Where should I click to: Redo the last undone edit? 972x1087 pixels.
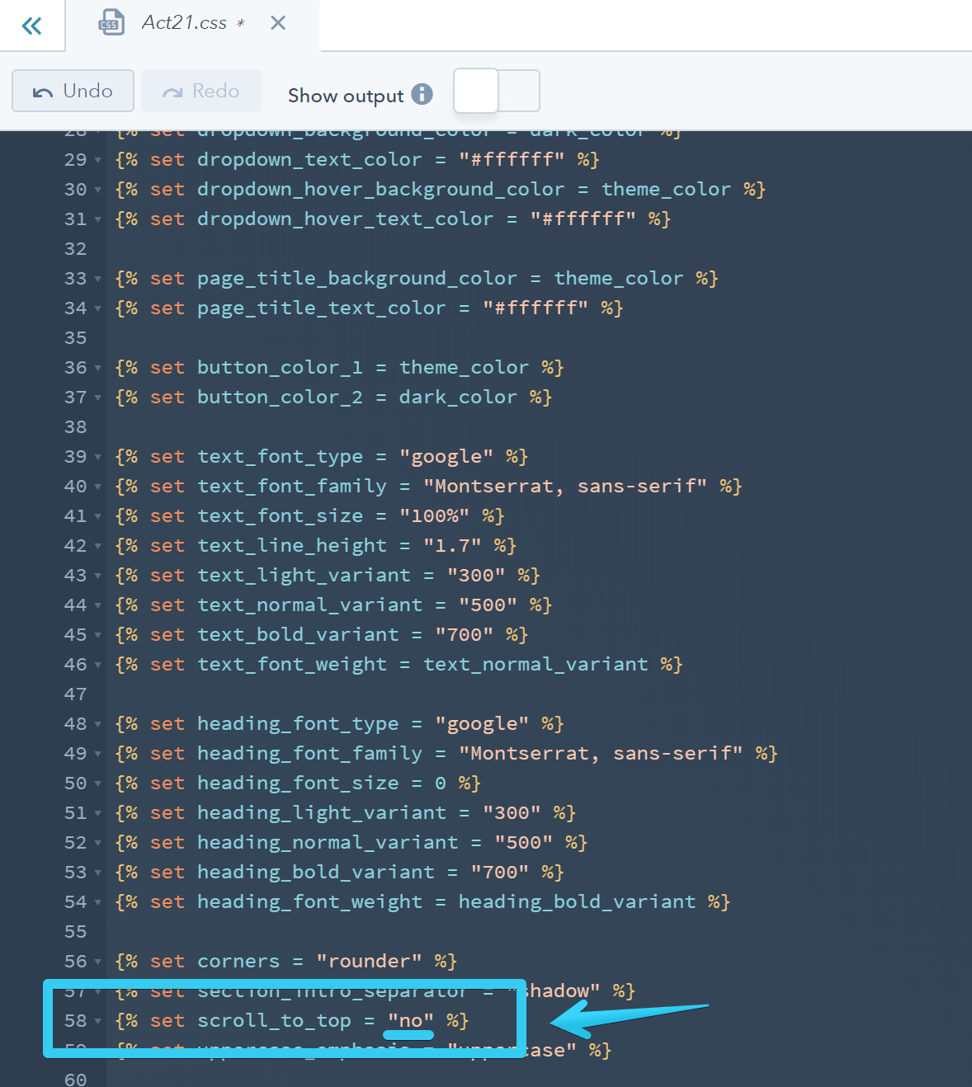click(201, 91)
